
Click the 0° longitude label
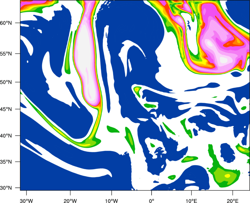(x=152, y=201)
